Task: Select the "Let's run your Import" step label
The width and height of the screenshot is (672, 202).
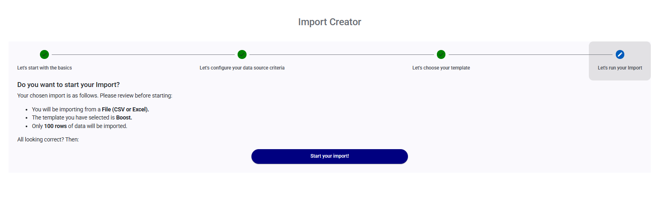Action: (620, 68)
